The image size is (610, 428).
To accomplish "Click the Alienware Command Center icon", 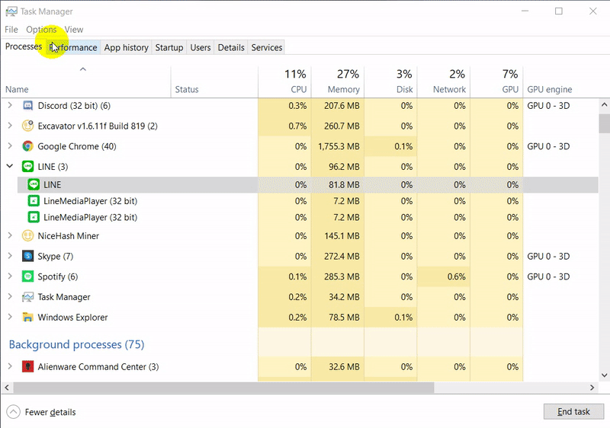I will 28,367.
